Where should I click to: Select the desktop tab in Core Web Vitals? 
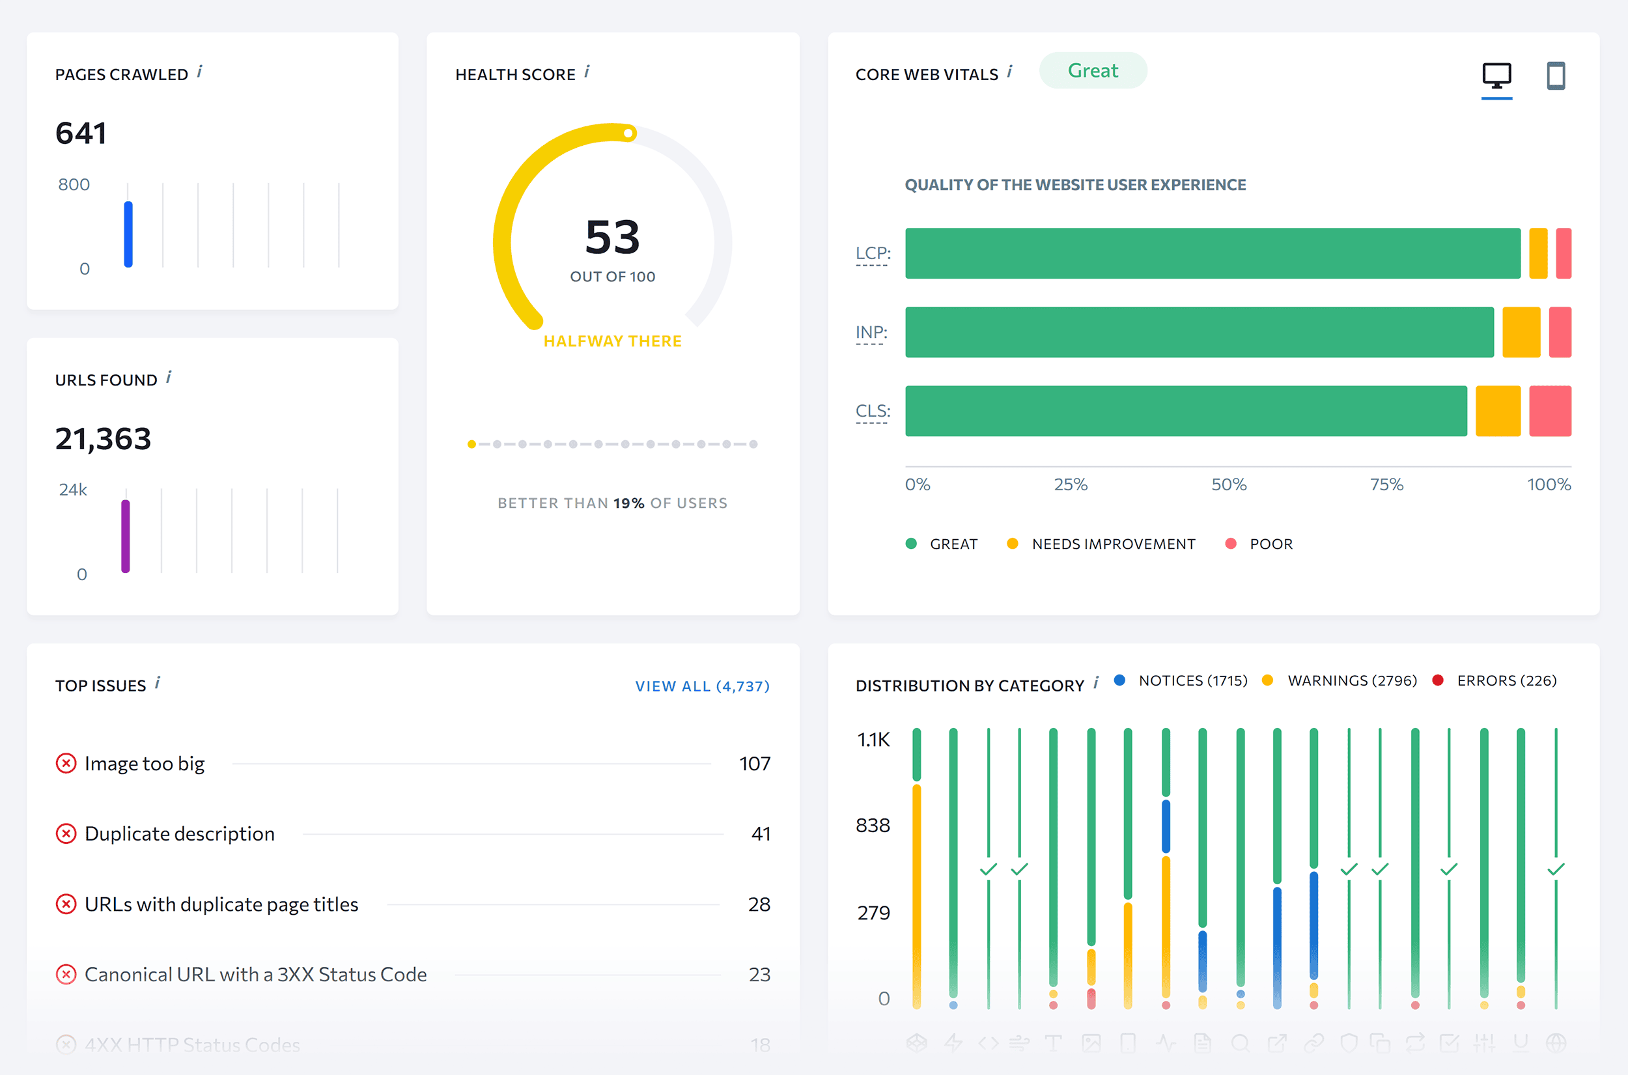pyautogui.click(x=1497, y=77)
